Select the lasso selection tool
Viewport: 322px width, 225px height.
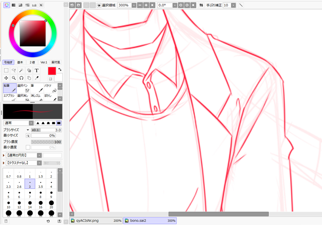(x=14, y=70)
